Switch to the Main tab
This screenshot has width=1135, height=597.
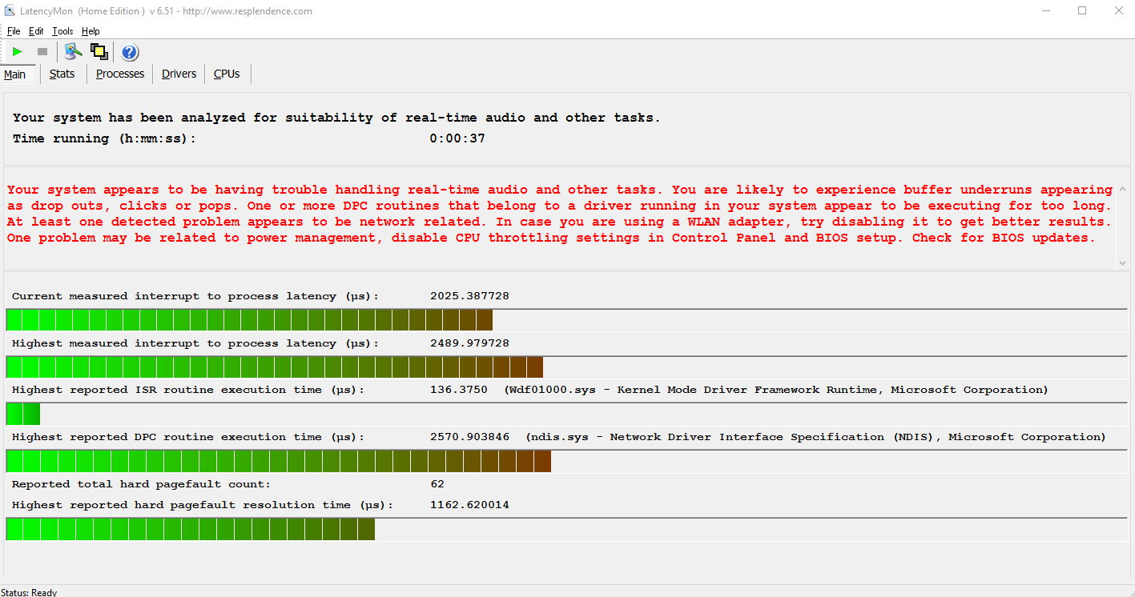click(15, 74)
